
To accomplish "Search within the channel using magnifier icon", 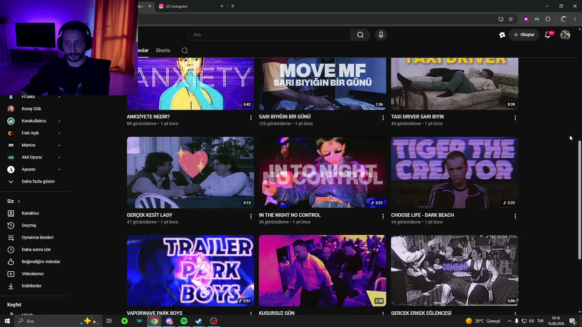I will pos(185,50).
